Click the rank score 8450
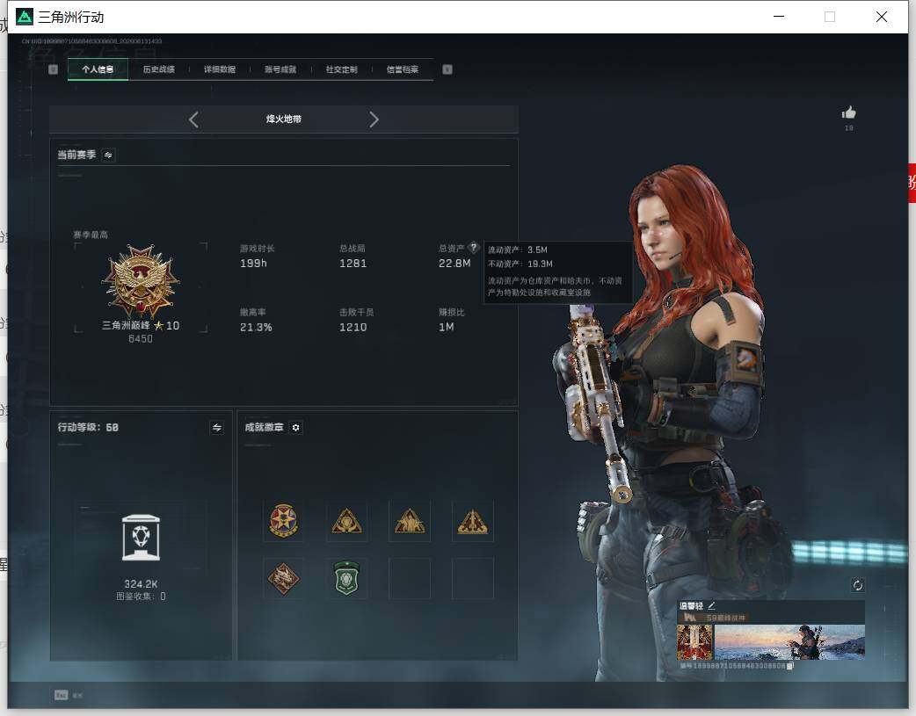The width and height of the screenshot is (916, 716). pos(140,339)
